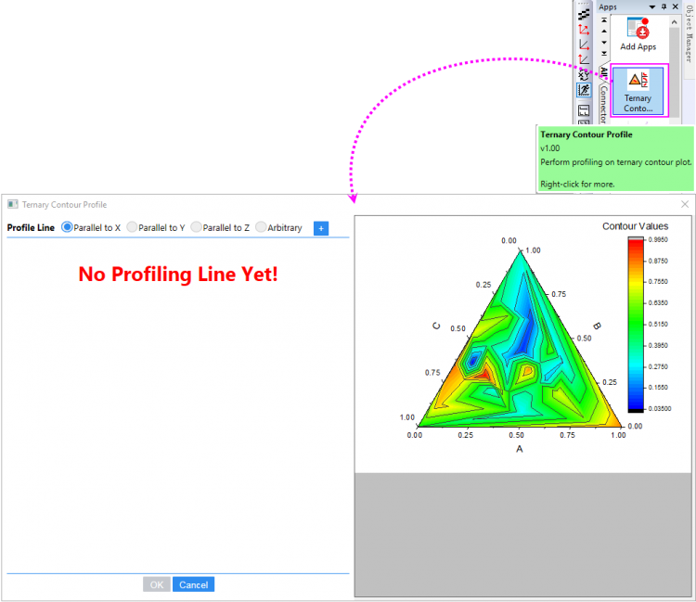Click the contour values color scale bar
The image size is (696, 602).
point(635,324)
